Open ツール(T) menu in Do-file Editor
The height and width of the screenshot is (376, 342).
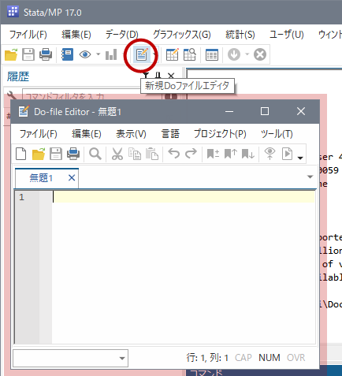(x=277, y=134)
